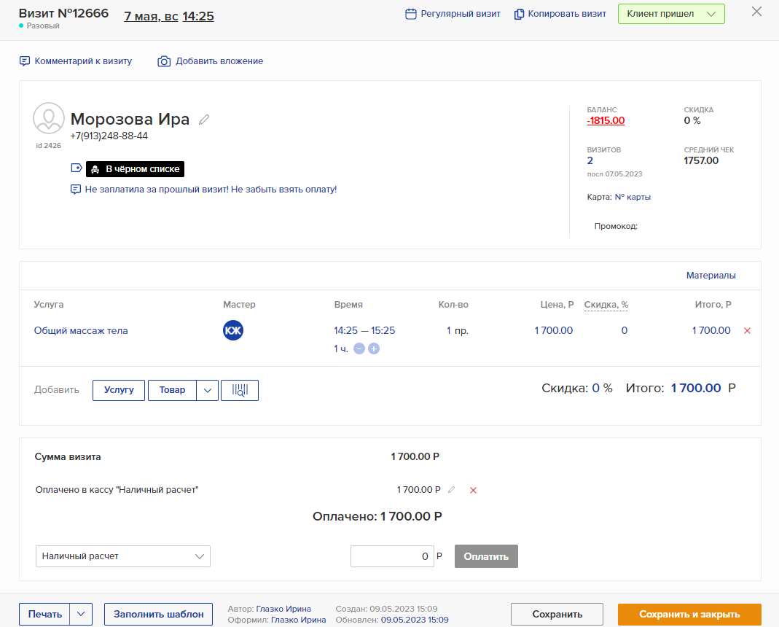Decrease service duration with minus button
The image size is (779, 627).
359,349
